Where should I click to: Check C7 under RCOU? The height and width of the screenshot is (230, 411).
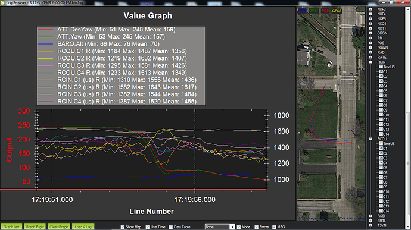(x=381, y=177)
